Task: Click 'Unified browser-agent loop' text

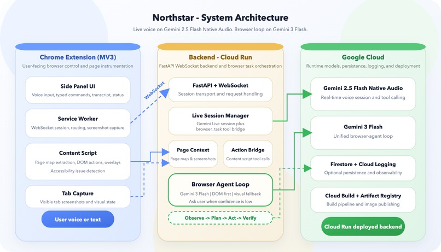Action: tap(363, 136)
